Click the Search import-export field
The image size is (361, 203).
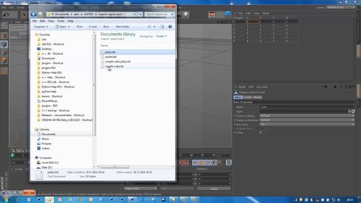[160, 14]
